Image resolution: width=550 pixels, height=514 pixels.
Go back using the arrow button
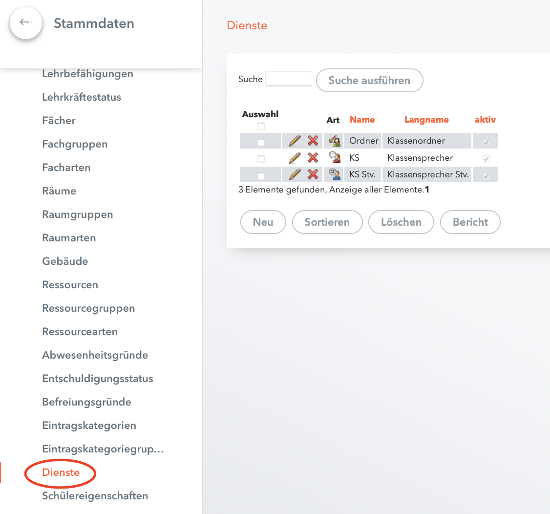25,23
